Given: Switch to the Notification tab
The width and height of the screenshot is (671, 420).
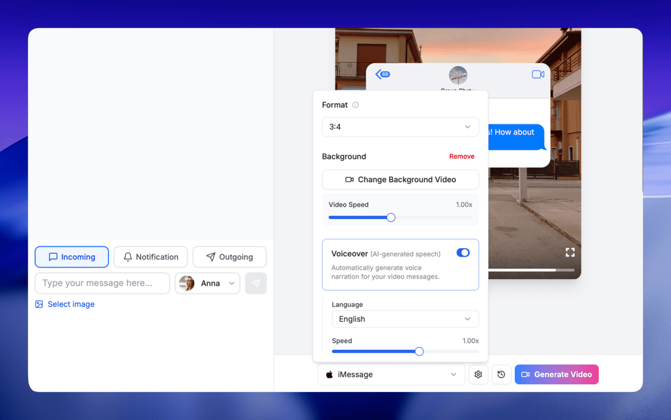Looking at the screenshot, I should pyautogui.click(x=150, y=257).
